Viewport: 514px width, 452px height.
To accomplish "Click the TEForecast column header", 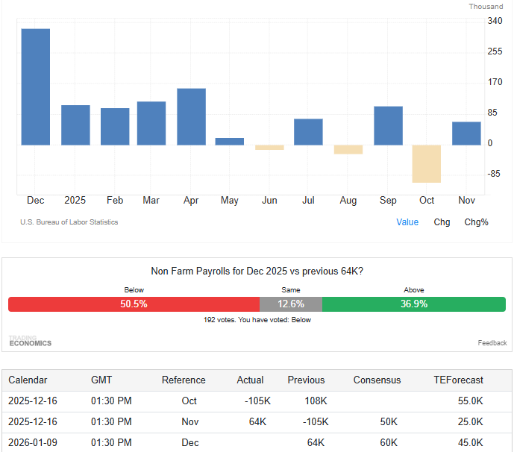I will [458, 380].
